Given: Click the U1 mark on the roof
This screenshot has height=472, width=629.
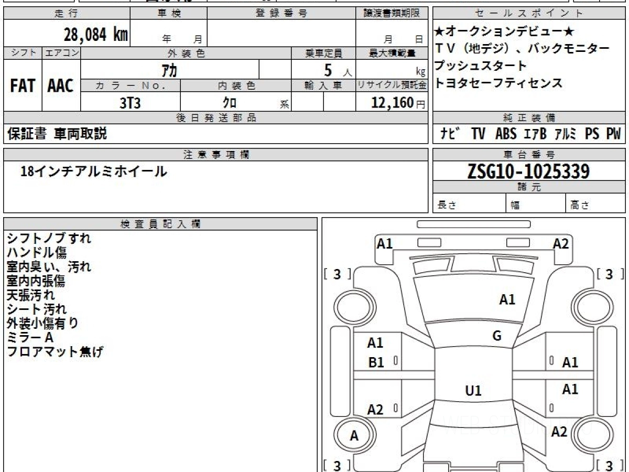Looking at the screenshot, I should pyautogui.click(x=473, y=390).
